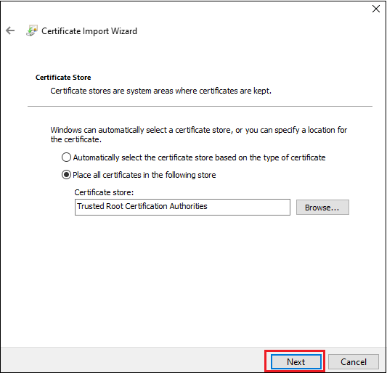This screenshot has width=387, height=373.
Task: Click the bold 'Certificate Store' heading
Action: [x=63, y=78]
